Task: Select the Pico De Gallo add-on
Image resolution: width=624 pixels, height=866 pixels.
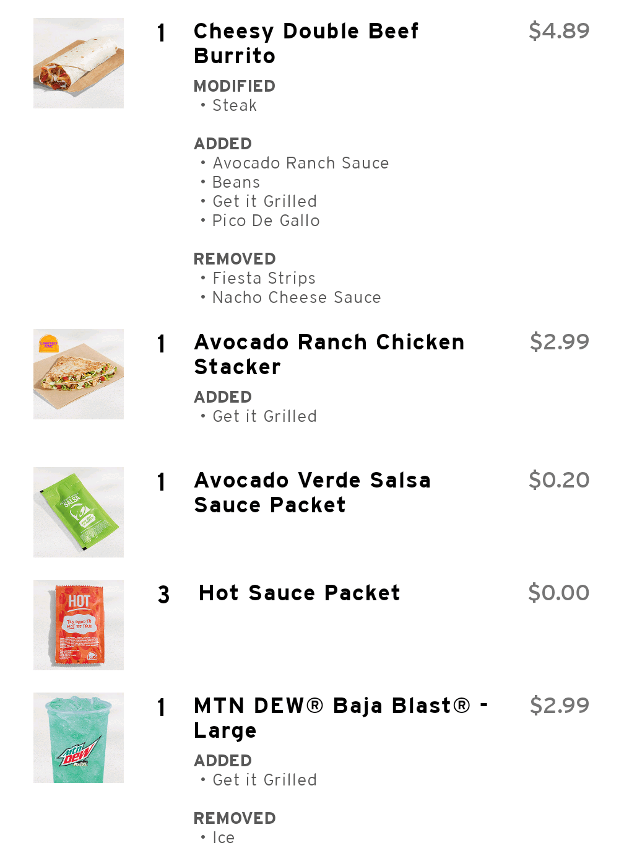Action: coord(266,221)
